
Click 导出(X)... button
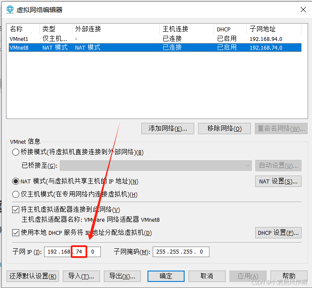tap(122, 276)
